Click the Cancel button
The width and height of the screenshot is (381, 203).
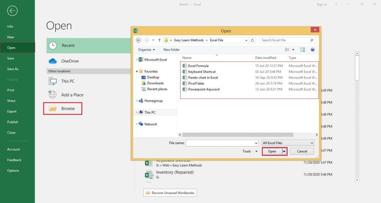click(x=302, y=151)
